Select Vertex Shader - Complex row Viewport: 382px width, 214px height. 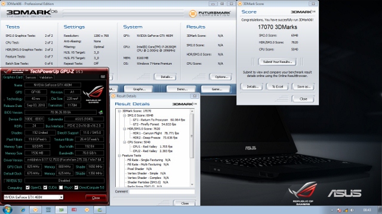(148, 178)
